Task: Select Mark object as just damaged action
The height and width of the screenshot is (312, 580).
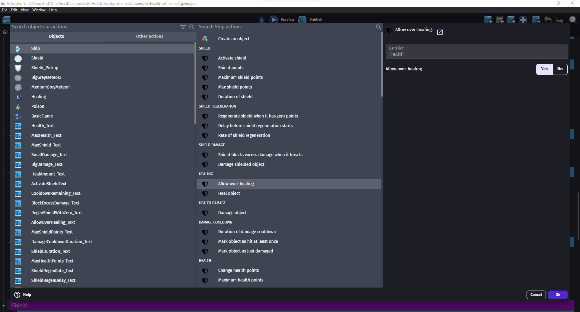Action: coord(288,251)
